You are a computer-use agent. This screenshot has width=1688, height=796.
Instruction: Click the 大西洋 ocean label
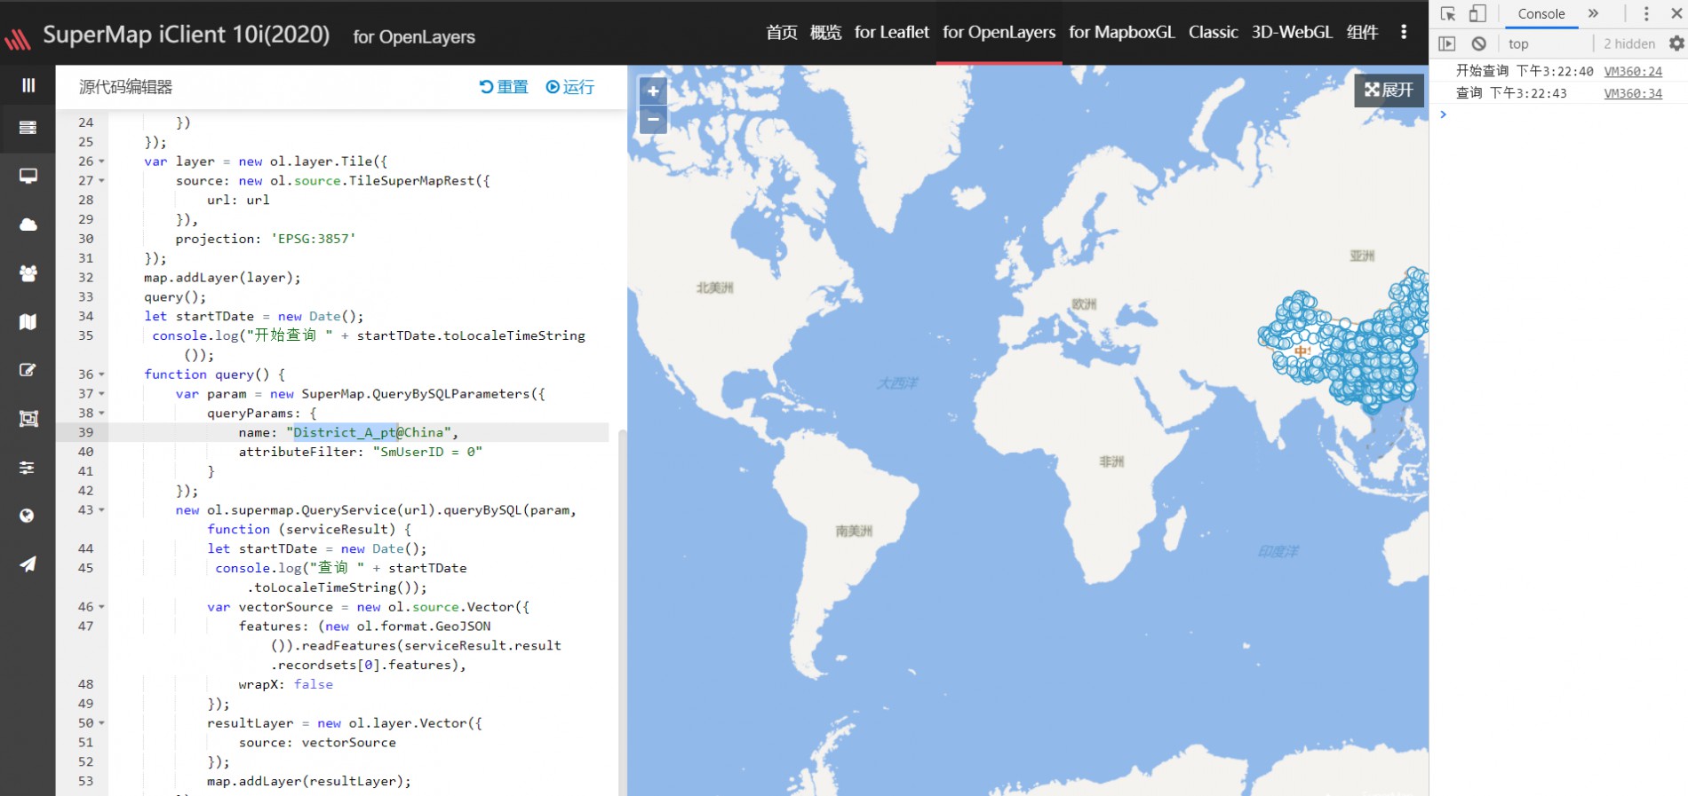897,383
